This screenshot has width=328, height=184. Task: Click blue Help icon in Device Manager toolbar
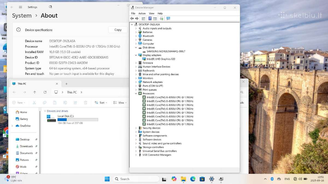pos(150,19)
